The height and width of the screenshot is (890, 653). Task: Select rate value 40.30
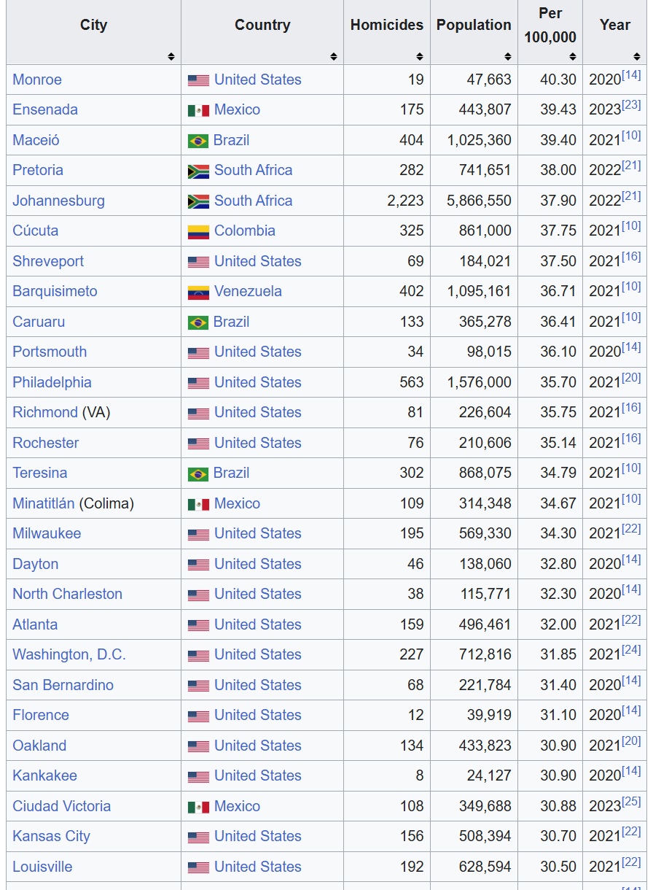point(558,80)
